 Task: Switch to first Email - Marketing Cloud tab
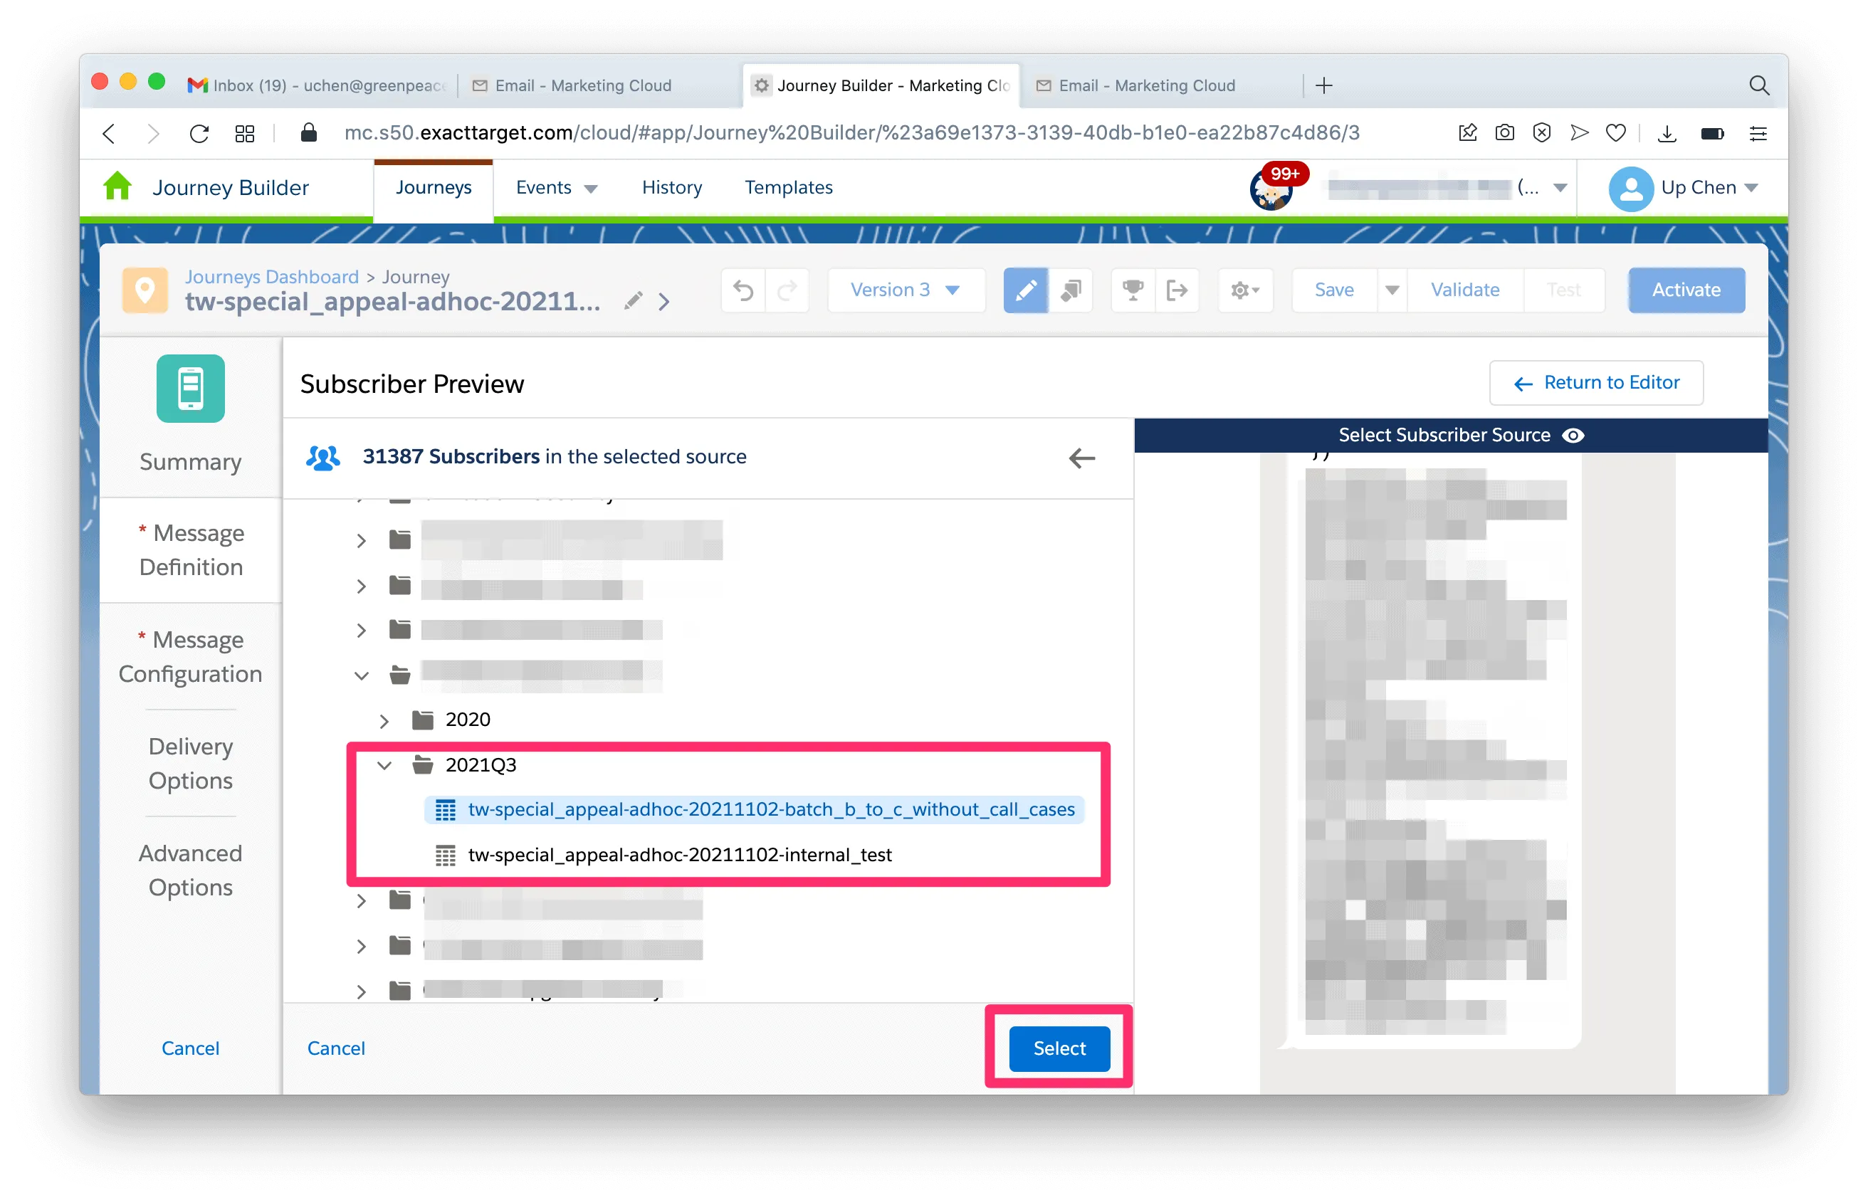583,85
